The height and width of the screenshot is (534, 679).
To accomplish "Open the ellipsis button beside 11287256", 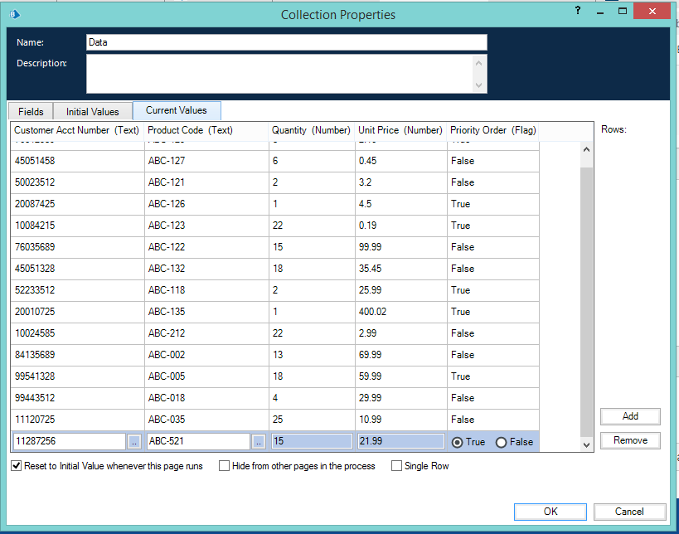I will 135,442.
